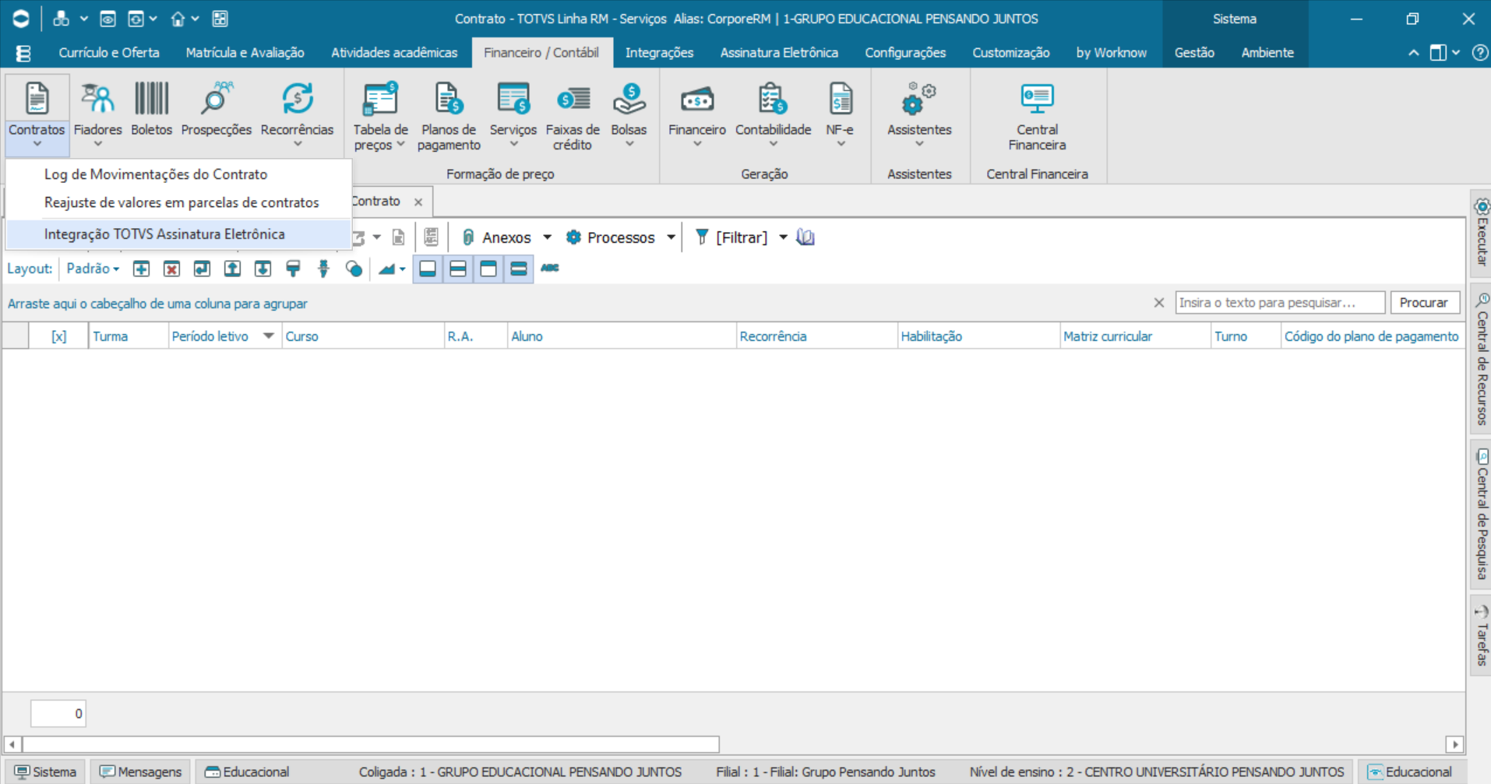Click the add layout icon
This screenshot has height=784, width=1491.
[x=141, y=269]
